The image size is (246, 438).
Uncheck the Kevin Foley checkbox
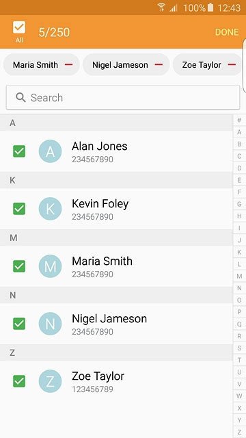[19, 209]
